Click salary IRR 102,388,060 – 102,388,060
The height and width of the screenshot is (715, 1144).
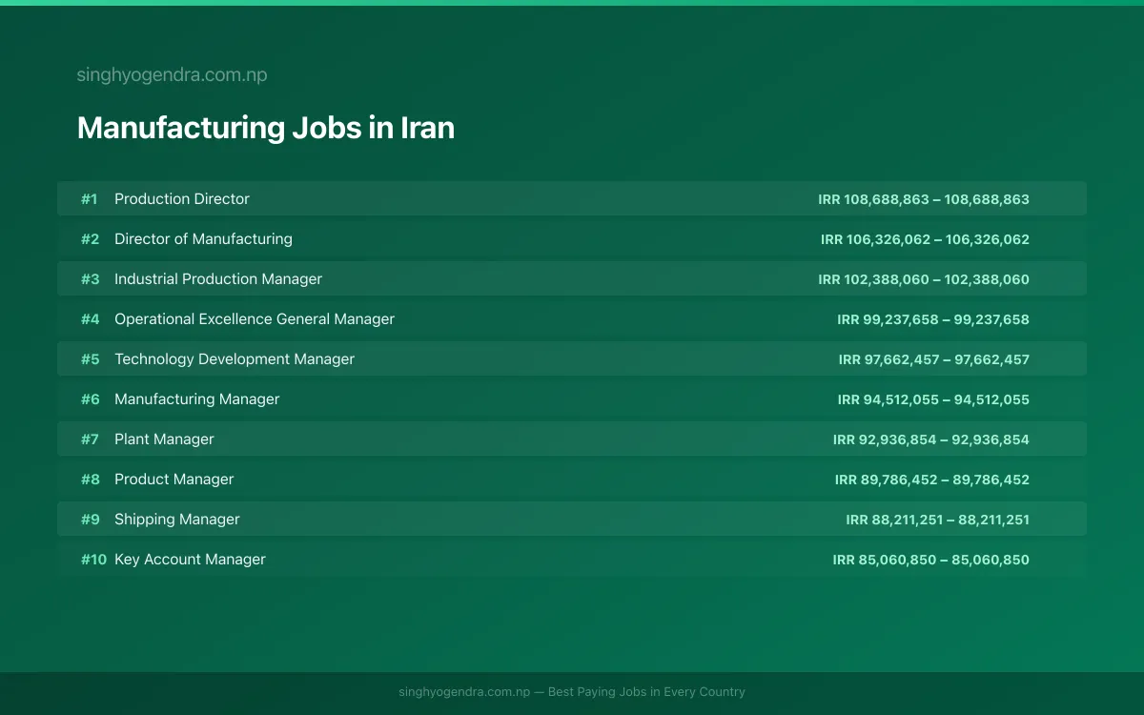coord(924,279)
